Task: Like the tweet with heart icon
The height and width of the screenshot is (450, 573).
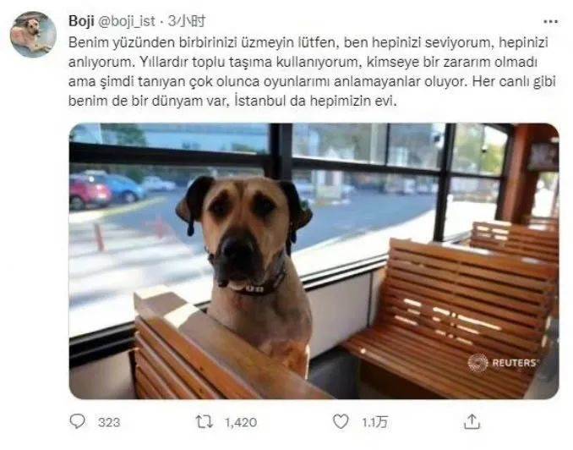Action: 341,421
